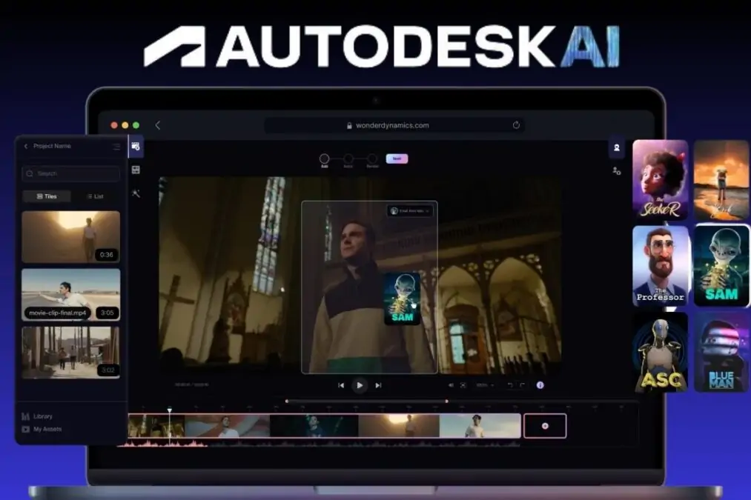Click the left handle of the timeline range bar

click(x=287, y=401)
